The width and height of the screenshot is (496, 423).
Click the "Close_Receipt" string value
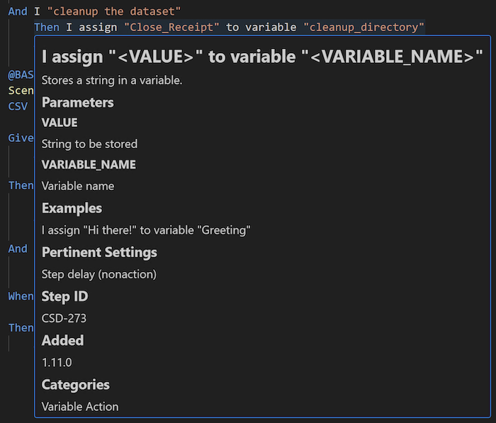coord(171,28)
